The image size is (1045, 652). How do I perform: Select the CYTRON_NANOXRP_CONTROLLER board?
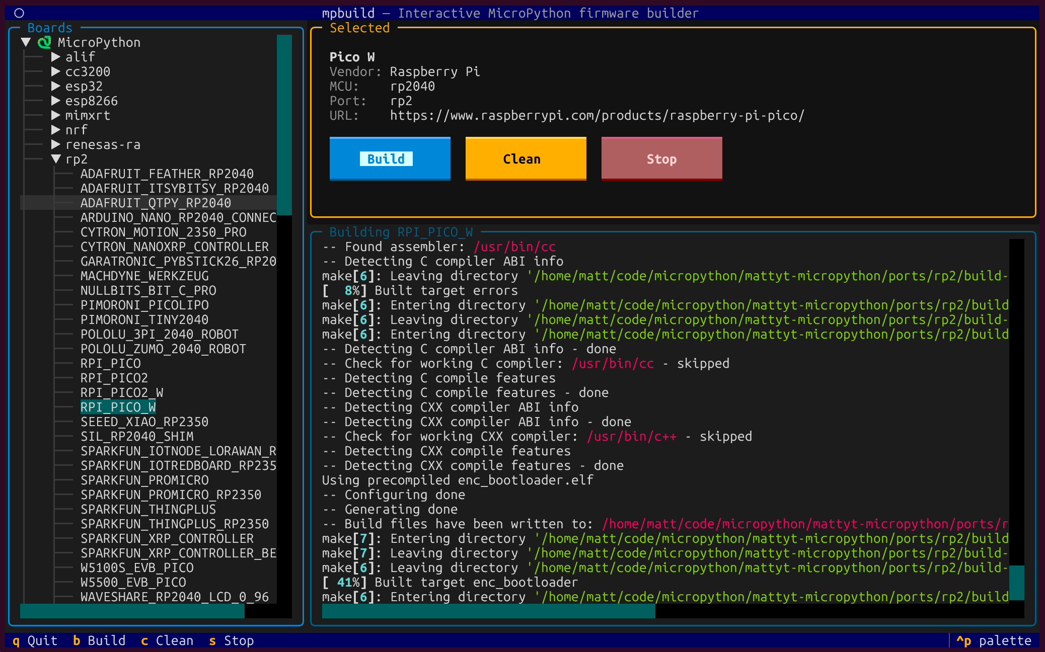coord(175,247)
